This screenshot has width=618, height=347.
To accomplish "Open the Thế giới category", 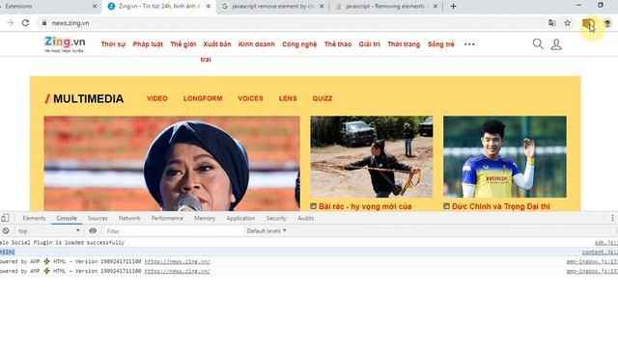I will 183,44.
